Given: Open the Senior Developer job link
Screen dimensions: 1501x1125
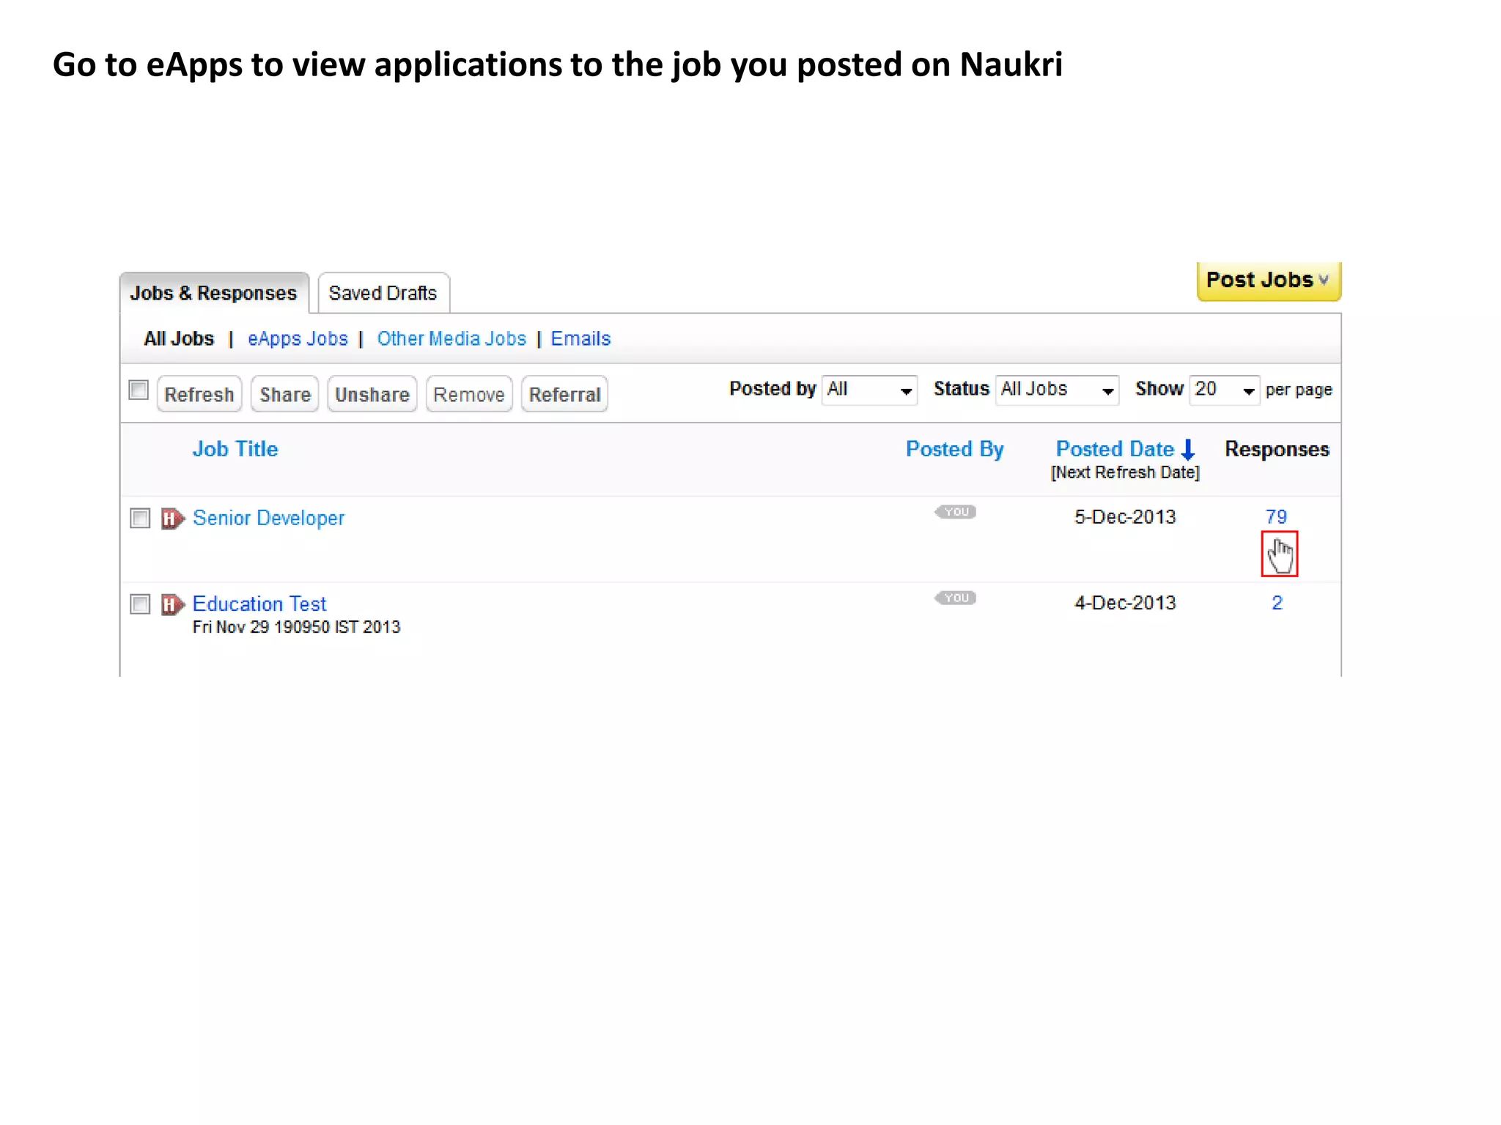Looking at the screenshot, I should 268,519.
